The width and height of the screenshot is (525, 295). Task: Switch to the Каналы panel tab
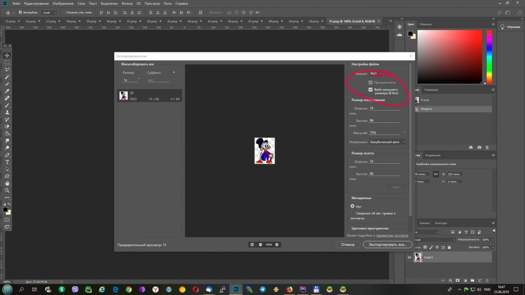[425, 223]
